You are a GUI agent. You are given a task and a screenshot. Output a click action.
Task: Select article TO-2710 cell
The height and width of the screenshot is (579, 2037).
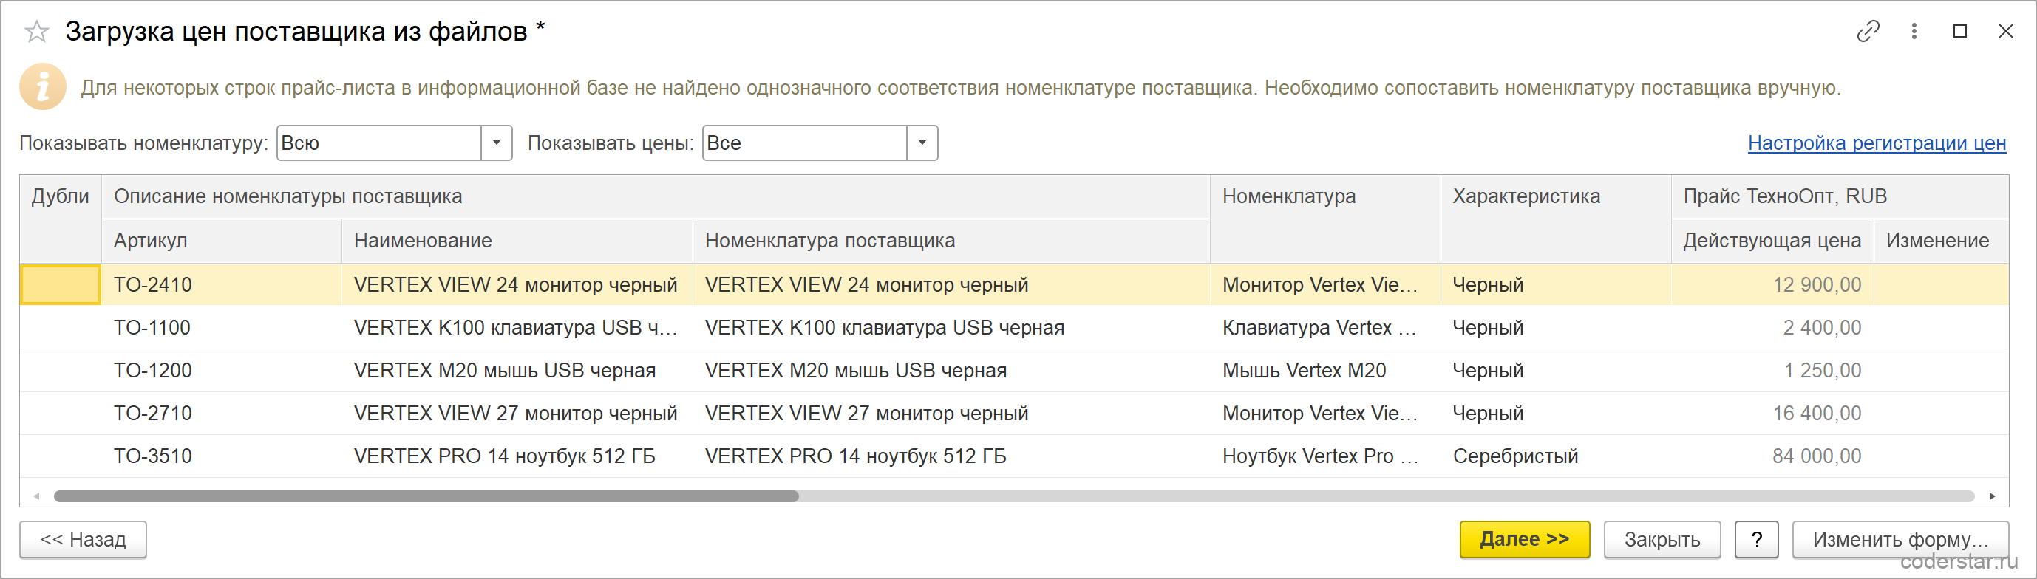(222, 413)
